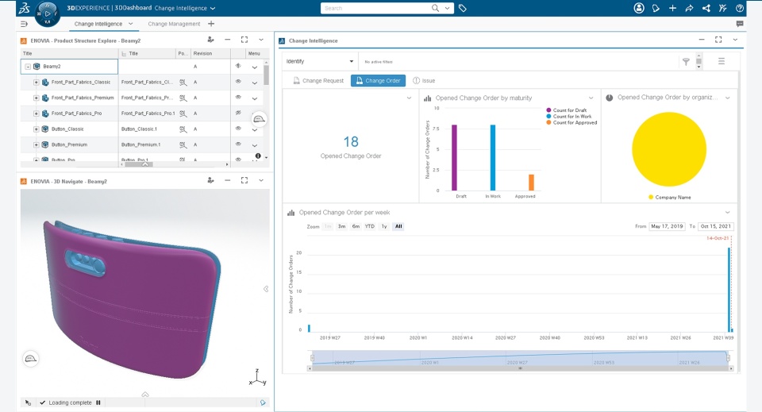
Task: Set chart zoom to YTD
Action: 370,226
